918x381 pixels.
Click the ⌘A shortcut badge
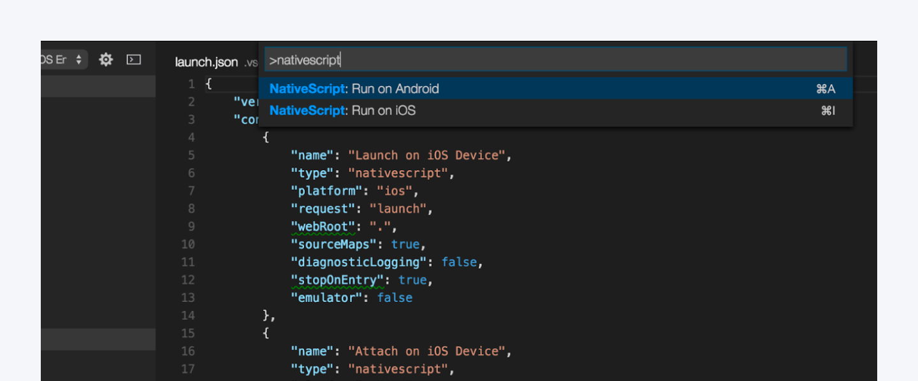point(826,89)
